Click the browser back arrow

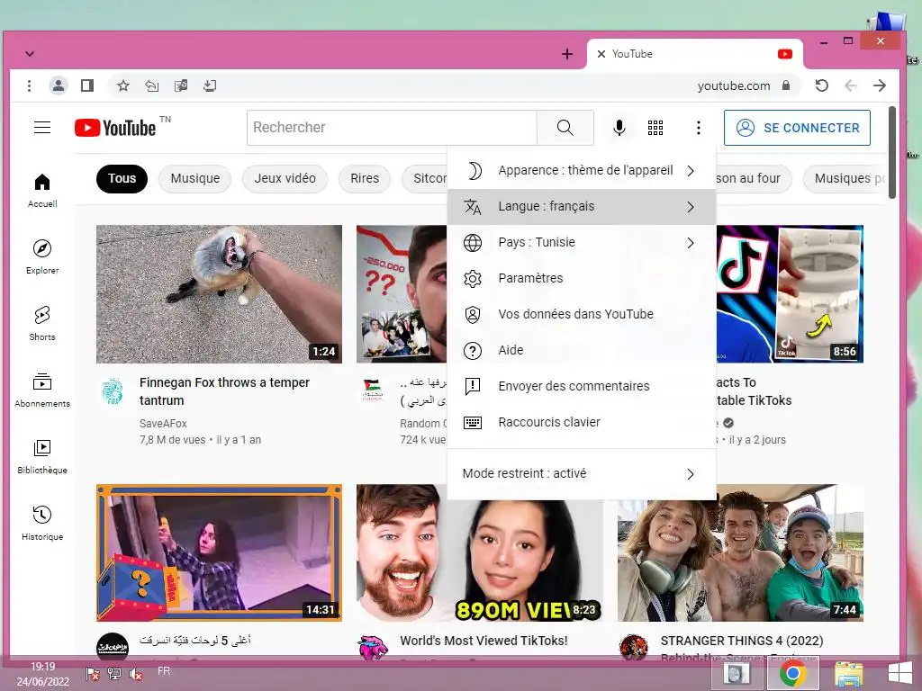pyautogui.click(x=851, y=85)
